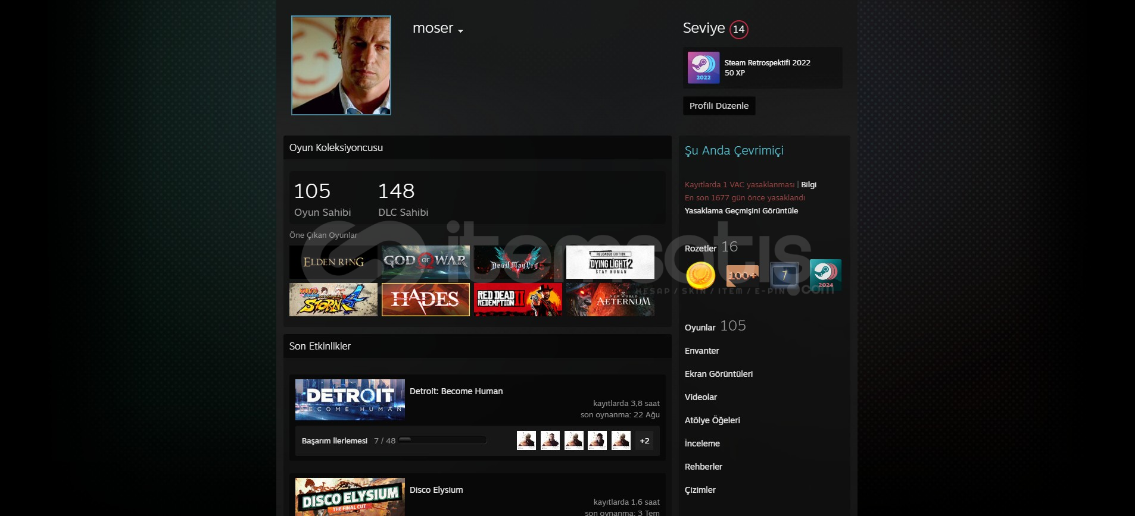Open the Oyunlar games list link
This screenshot has height=516, width=1135.
coord(700,328)
